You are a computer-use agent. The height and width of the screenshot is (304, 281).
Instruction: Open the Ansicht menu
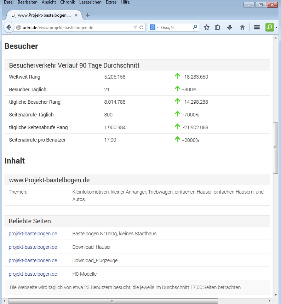coord(49,2)
